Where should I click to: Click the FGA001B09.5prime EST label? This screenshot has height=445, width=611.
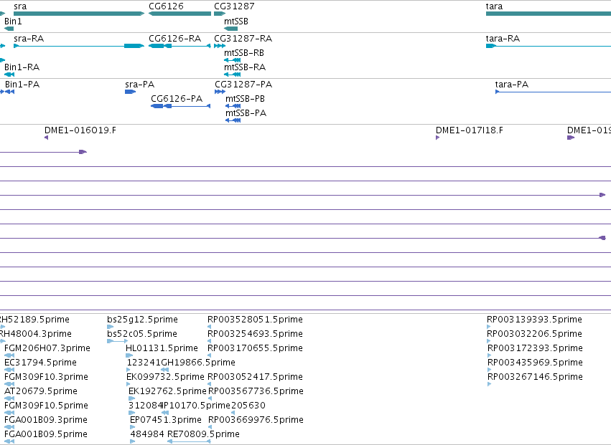(45, 434)
